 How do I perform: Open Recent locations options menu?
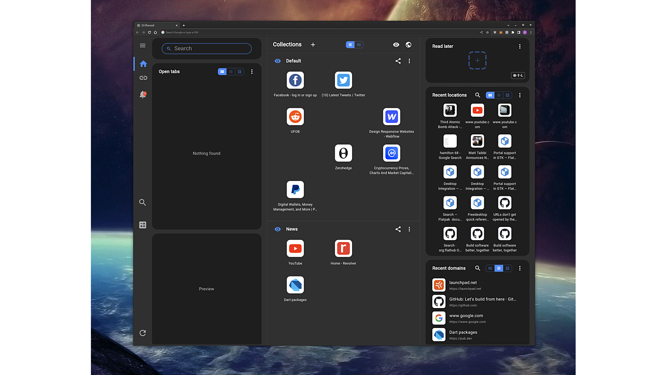[520, 95]
